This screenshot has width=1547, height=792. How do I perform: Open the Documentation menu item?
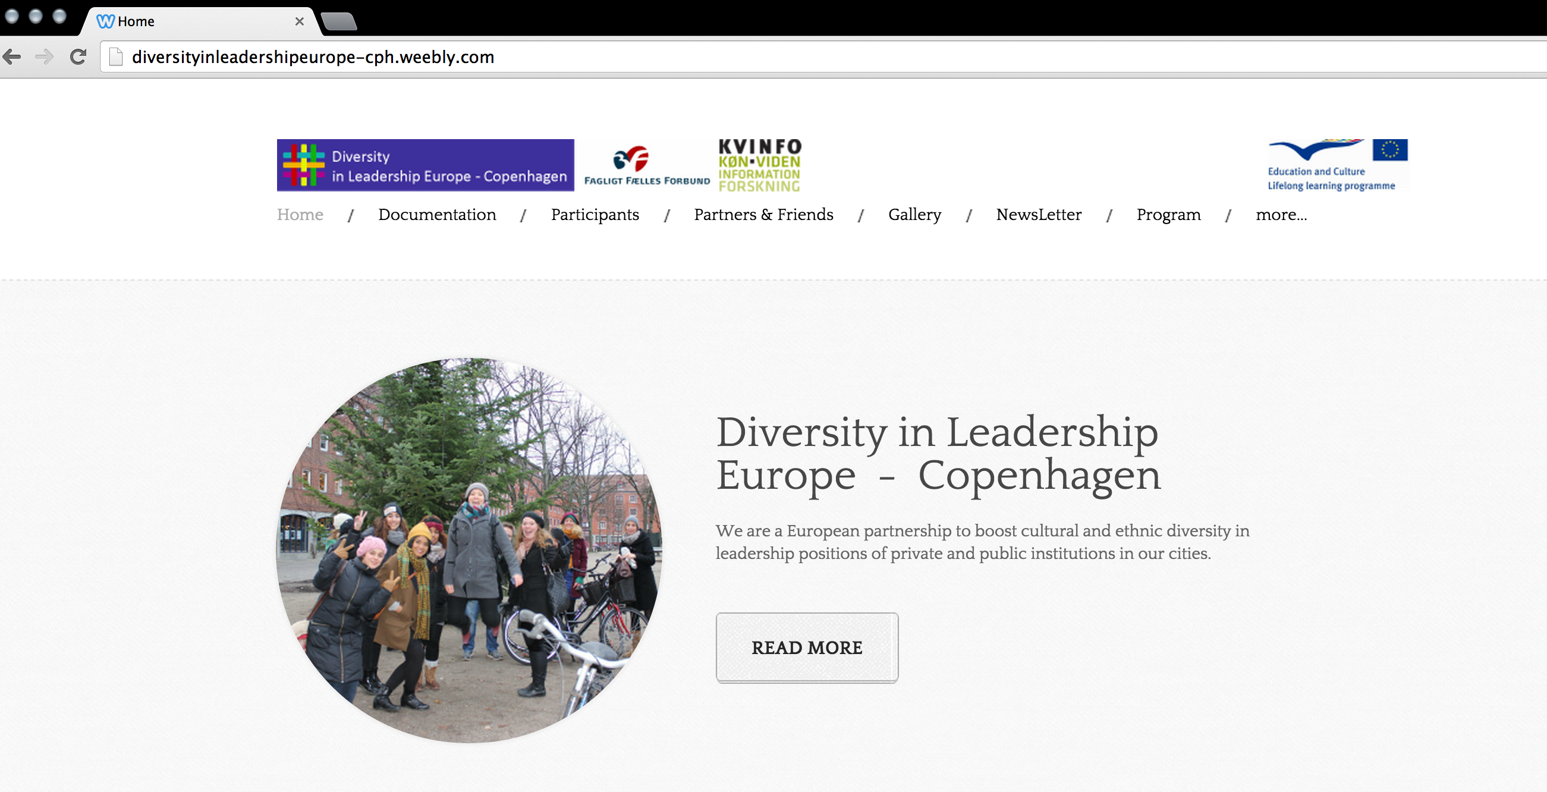pos(437,215)
